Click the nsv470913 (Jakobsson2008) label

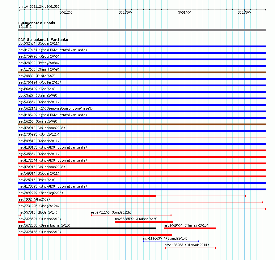[42, 167]
